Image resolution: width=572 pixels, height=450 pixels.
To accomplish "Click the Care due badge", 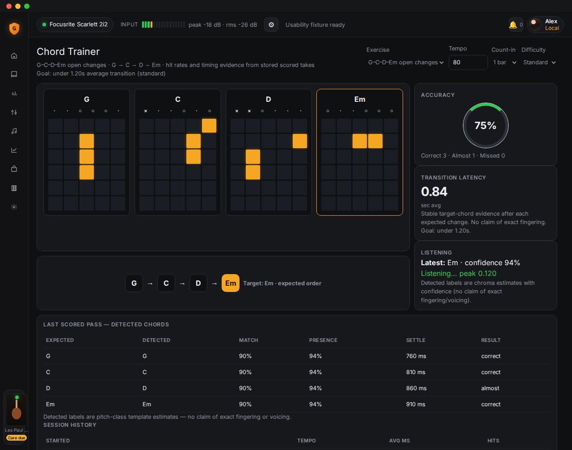I will click(x=17, y=438).
